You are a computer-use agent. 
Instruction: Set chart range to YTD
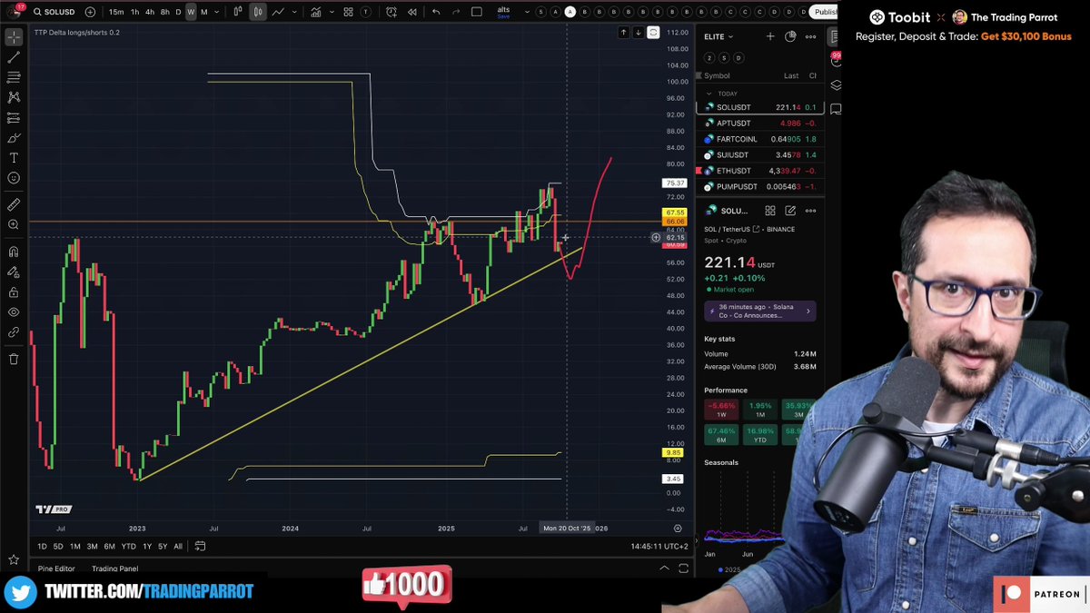(128, 546)
